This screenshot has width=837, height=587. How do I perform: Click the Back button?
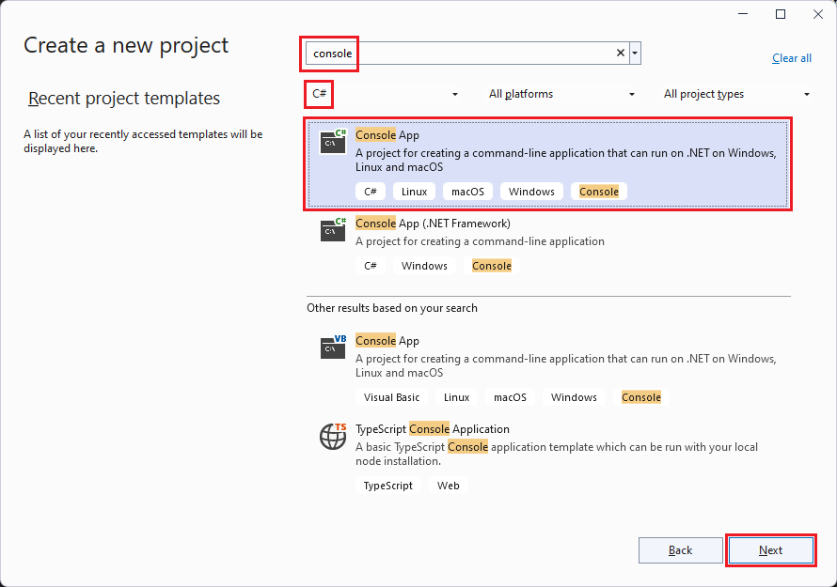coord(680,550)
